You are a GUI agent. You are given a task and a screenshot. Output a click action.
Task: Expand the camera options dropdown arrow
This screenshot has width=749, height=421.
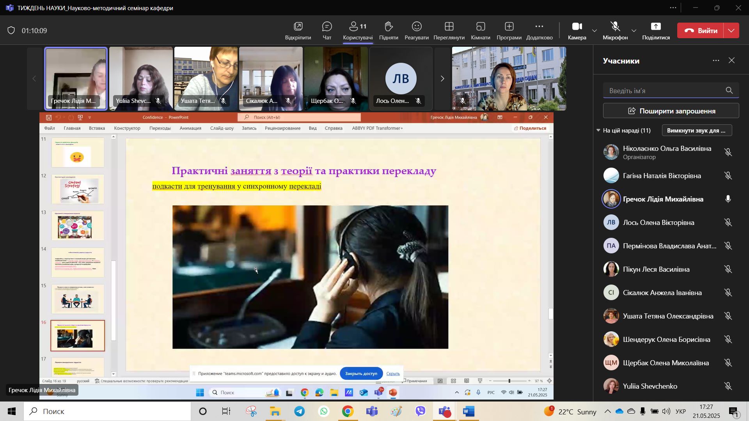595,31
